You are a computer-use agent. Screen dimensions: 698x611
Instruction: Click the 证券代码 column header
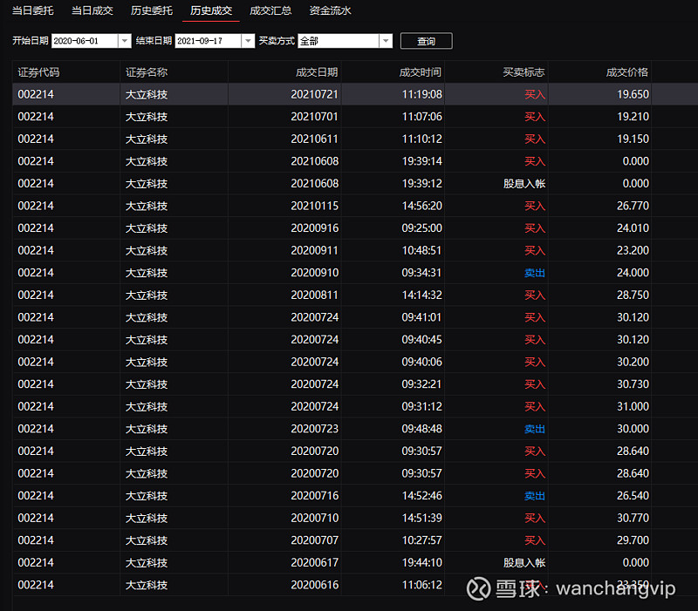point(38,72)
